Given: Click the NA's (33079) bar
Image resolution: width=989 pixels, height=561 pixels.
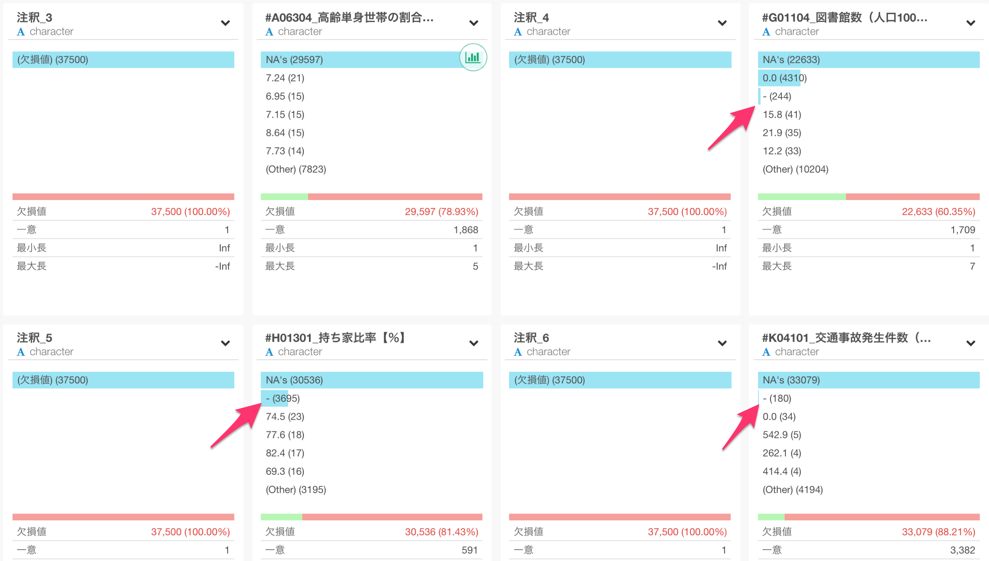Looking at the screenshot, I should (869, 380).
